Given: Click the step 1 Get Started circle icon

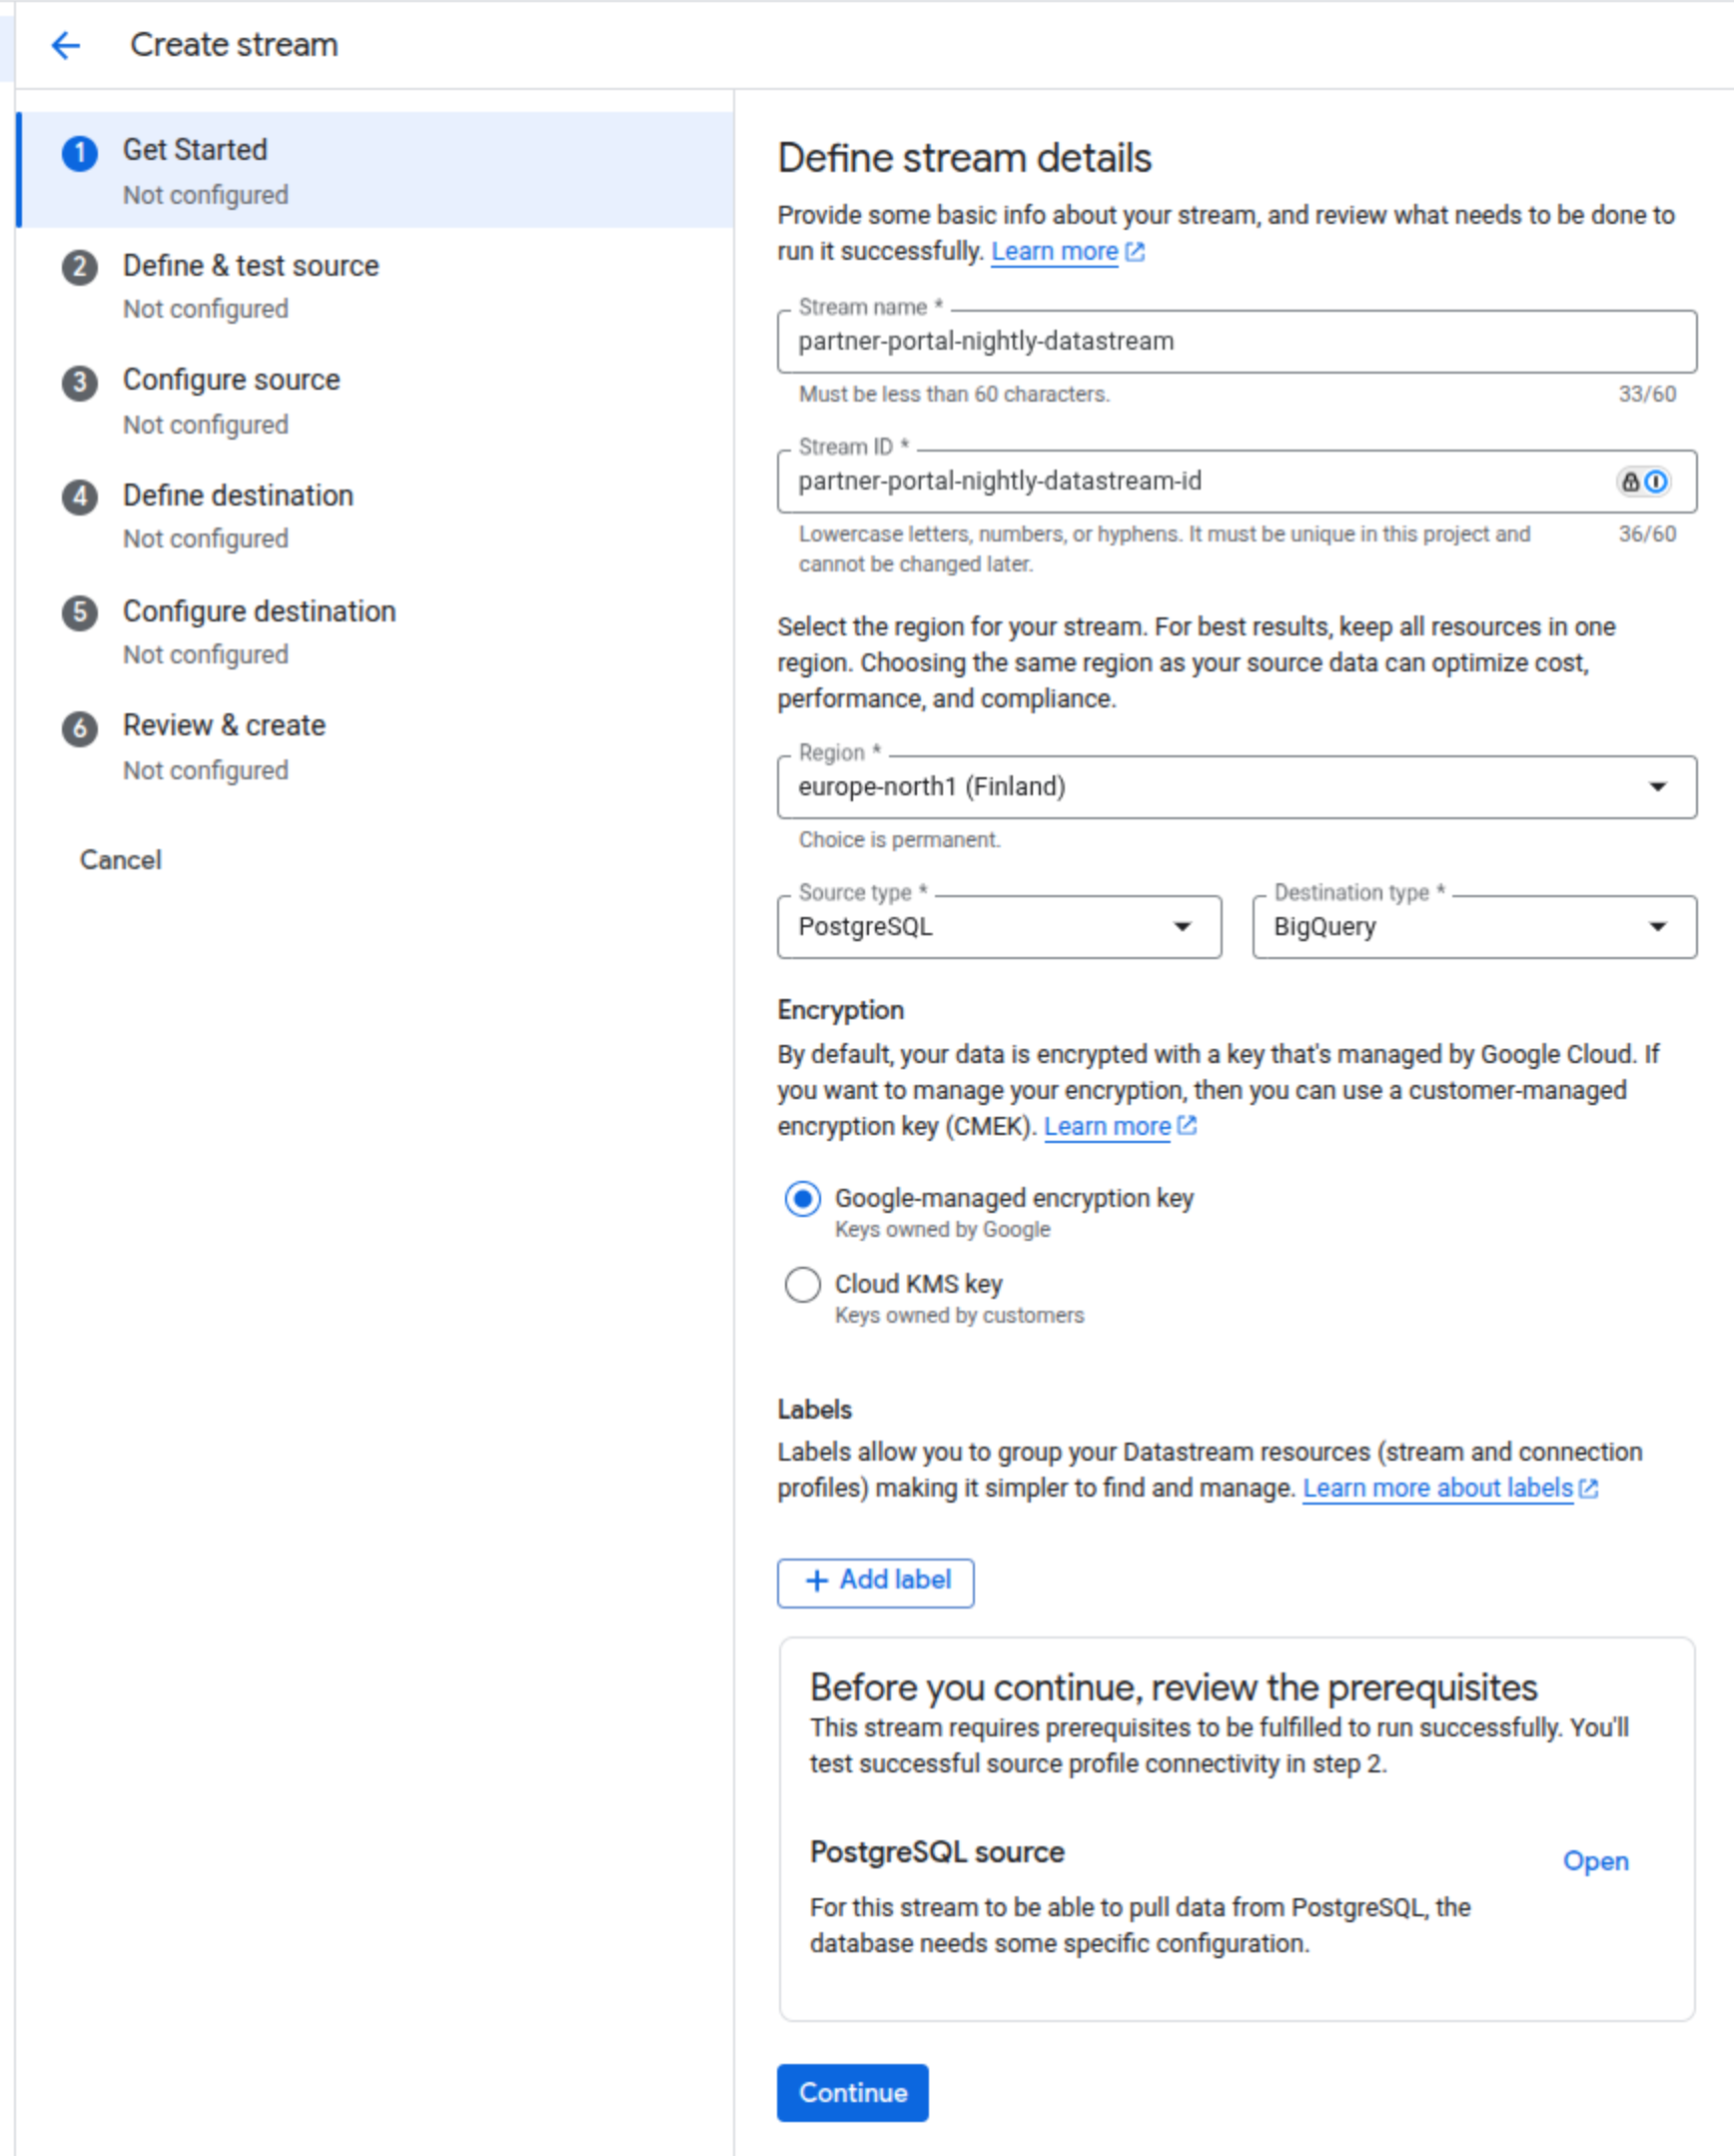Looking at the screenshot, I should pyautogui.click(x=80, y=153).
